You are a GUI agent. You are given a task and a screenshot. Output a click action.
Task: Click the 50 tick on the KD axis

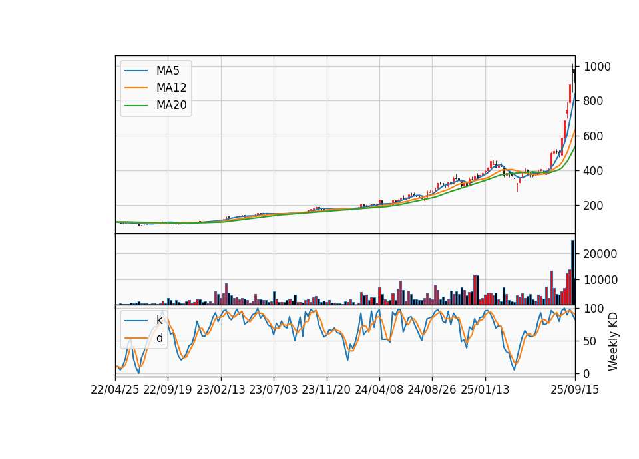pyautogui.click(x=590, y=341)
